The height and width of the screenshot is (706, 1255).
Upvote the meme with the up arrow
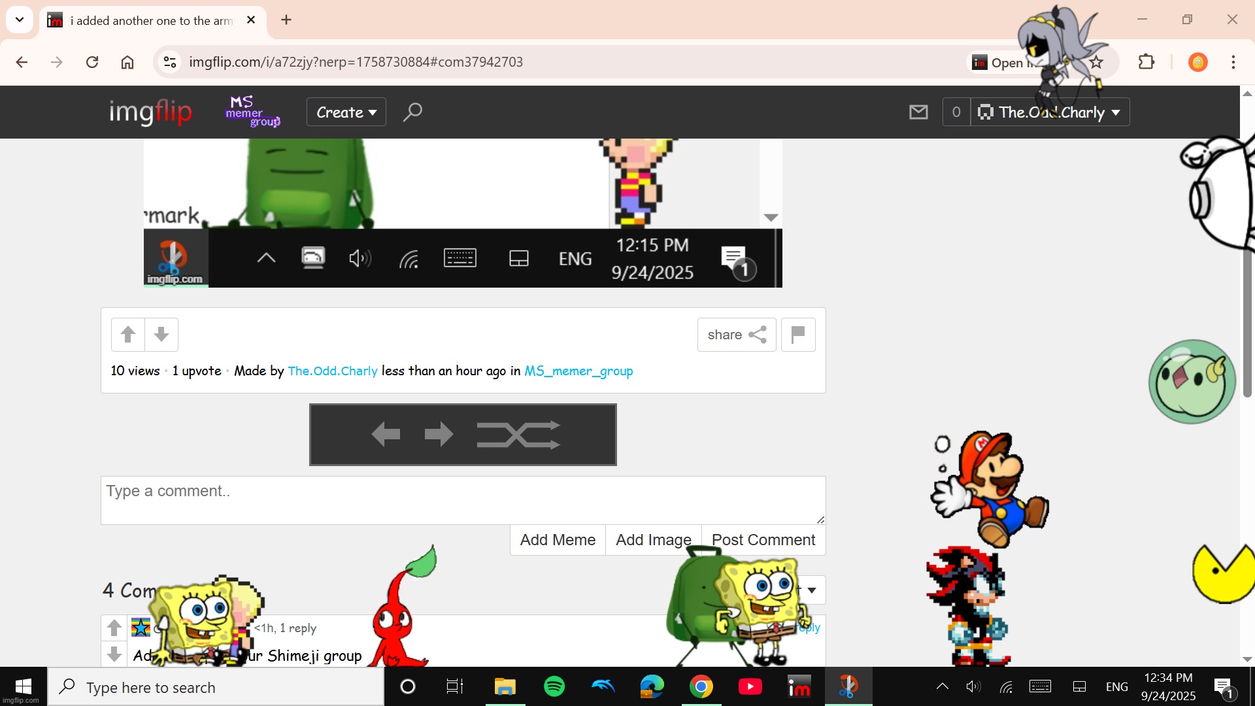click(x=128, y=335)
